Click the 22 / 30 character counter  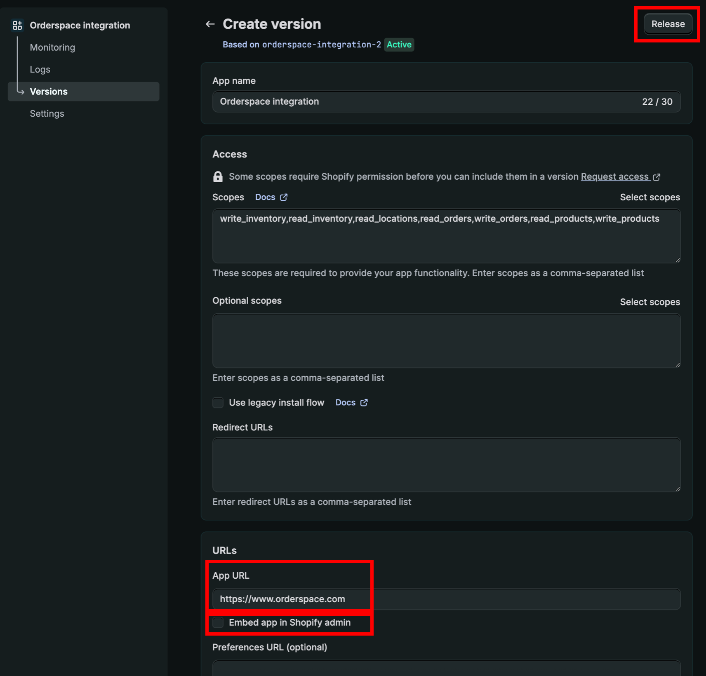pos(657,102)
